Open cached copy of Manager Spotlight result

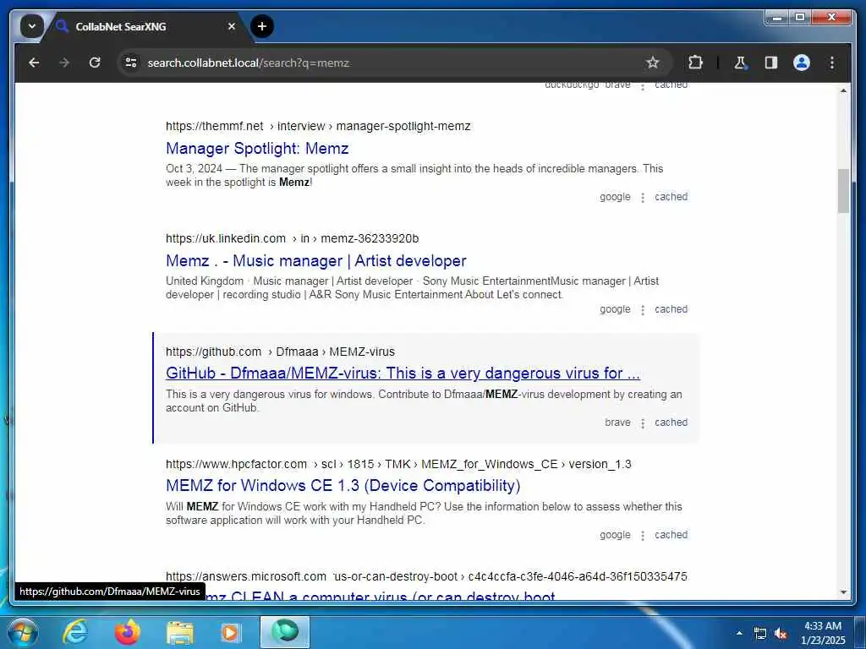(x=671, y=197)
